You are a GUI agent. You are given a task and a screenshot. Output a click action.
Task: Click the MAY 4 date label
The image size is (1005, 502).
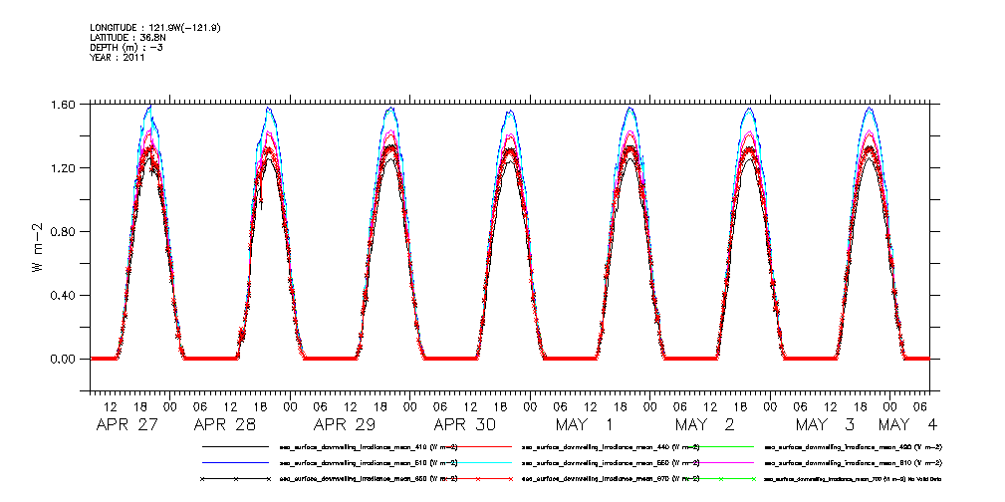click(x=907, y=424)
